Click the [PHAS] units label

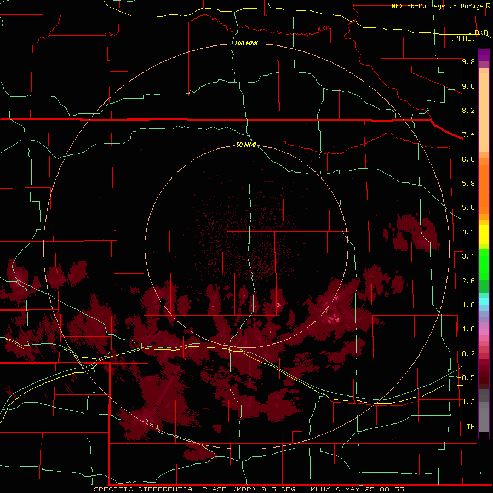(x=463, y=38)
